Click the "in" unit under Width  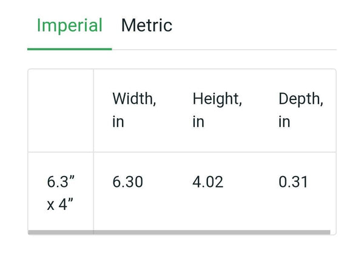(x=118, y=122)
